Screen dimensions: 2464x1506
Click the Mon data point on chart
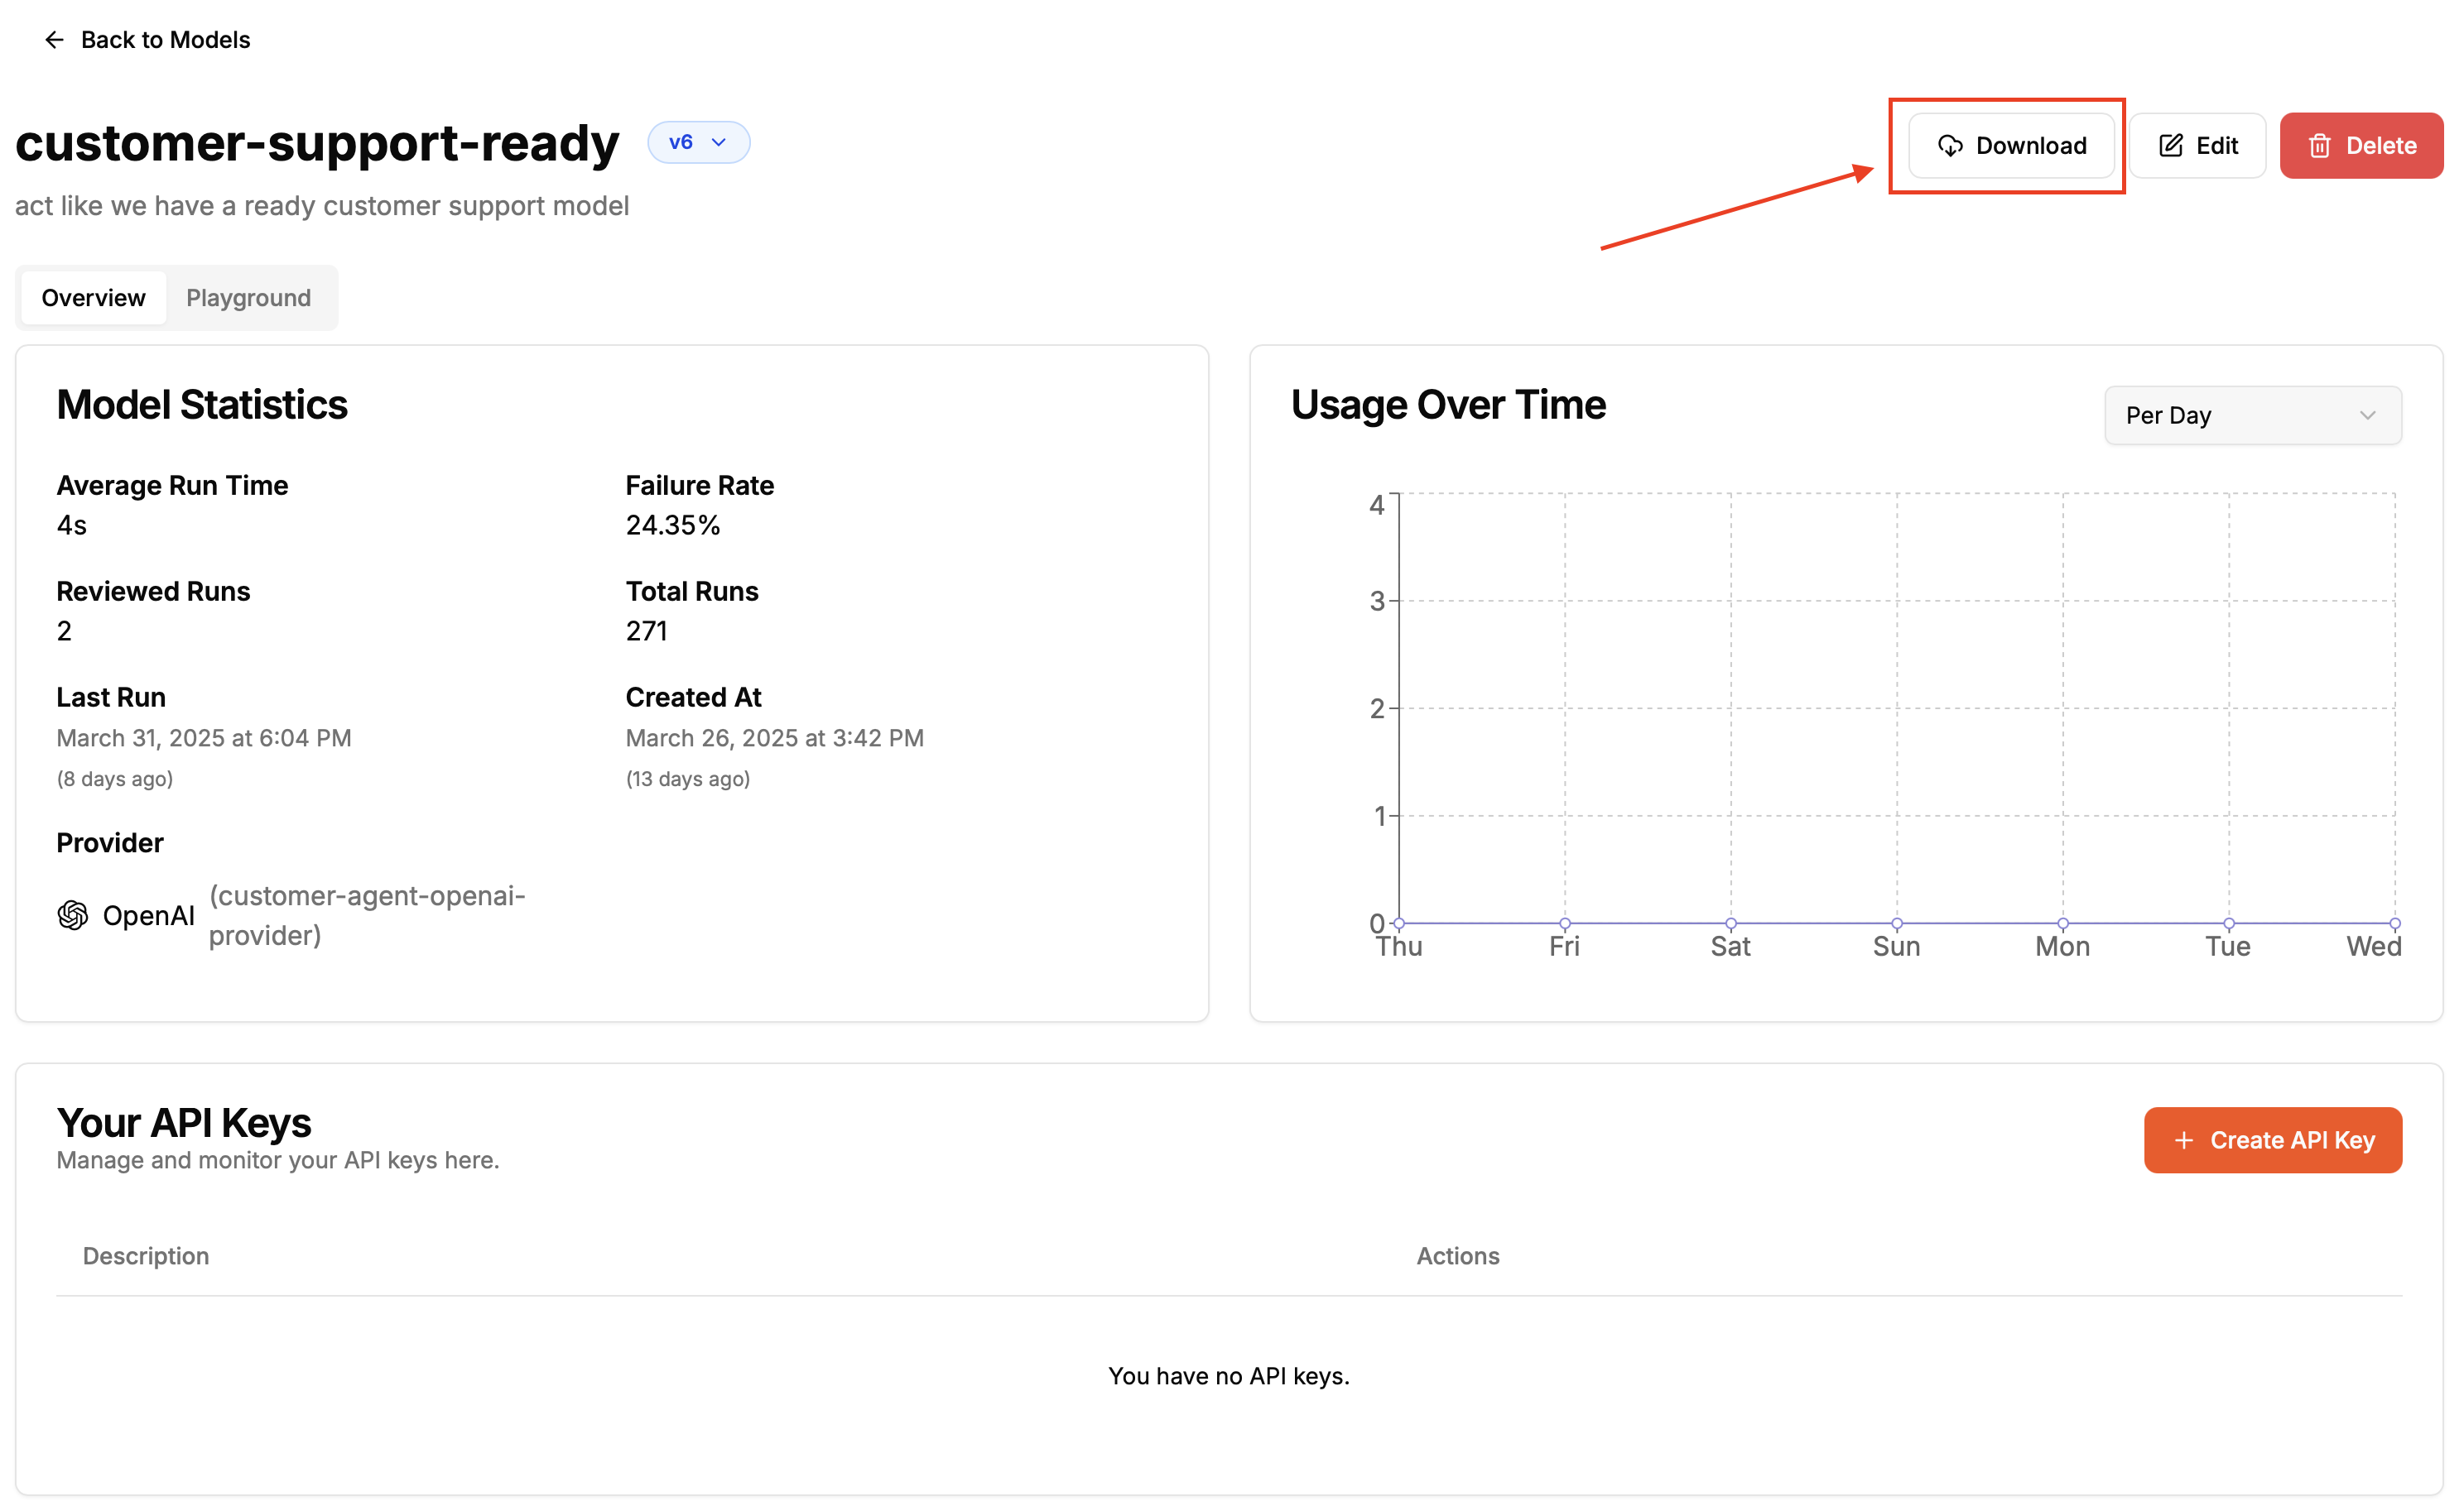point(2062,923)
